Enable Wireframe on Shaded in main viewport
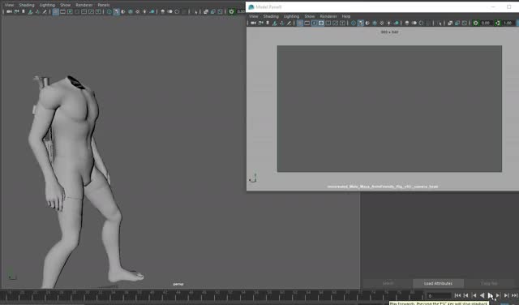The width and height of the screenshot is (519, 305). [131, 11]
